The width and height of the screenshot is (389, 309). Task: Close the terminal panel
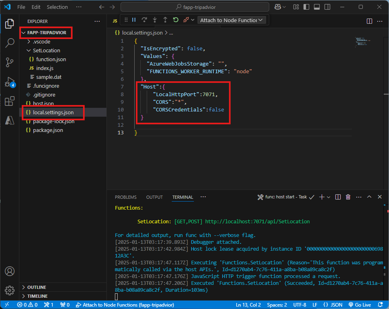[380, 197]
